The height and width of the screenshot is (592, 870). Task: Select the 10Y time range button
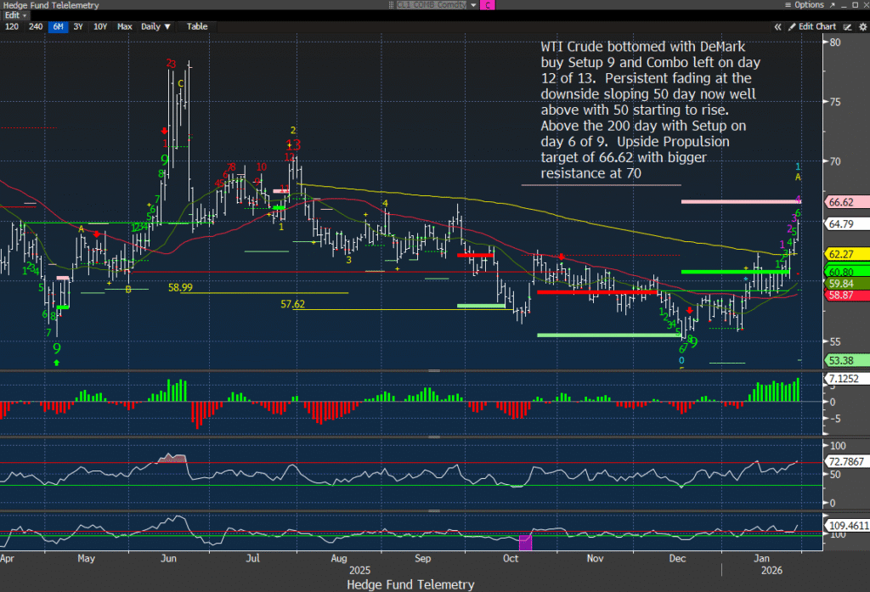coord(100,26)
